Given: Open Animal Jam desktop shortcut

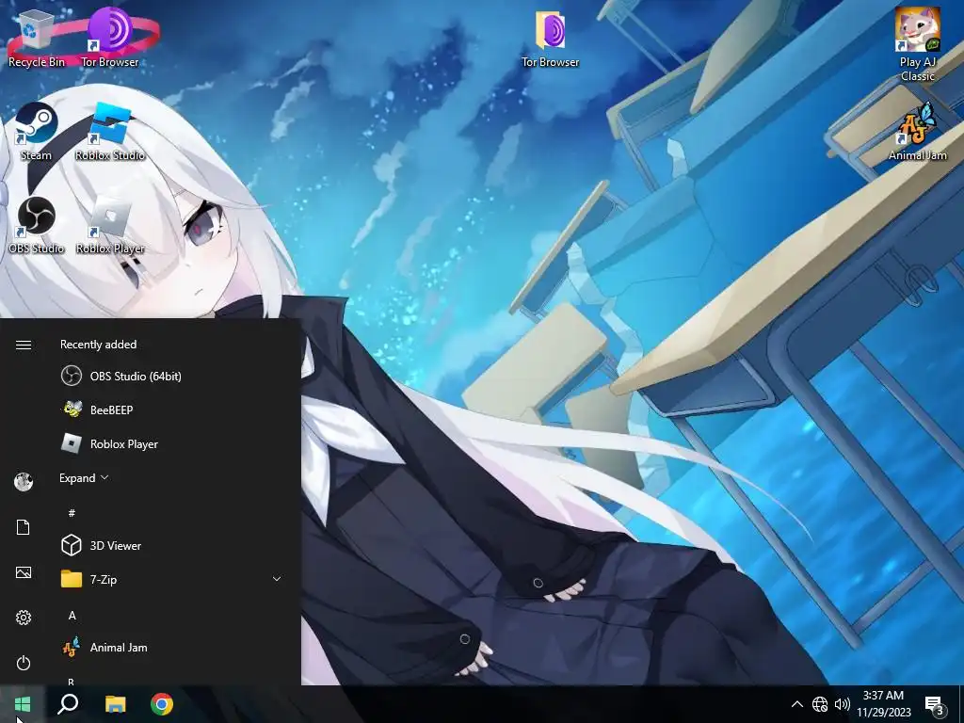Looking at the screenshot, I should click(917, 132).
